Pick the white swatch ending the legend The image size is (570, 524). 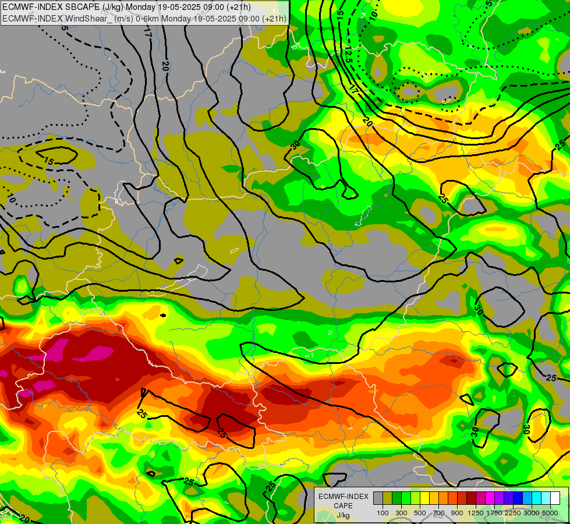tap(555, 498)
